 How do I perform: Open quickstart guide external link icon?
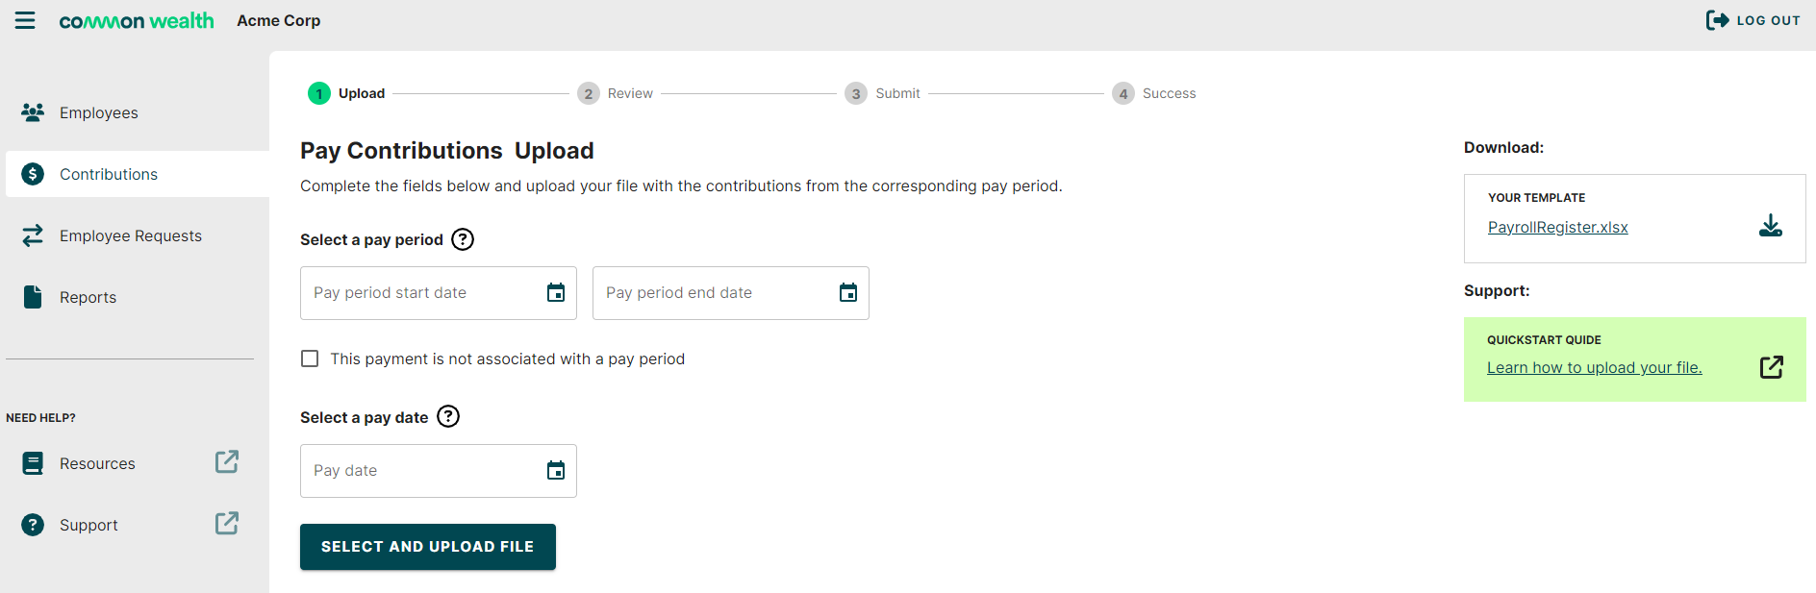point(1771,367)
